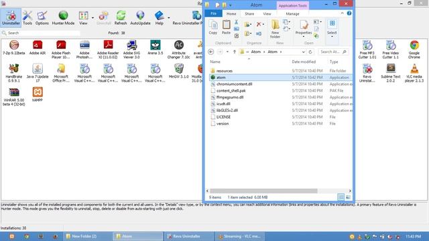Screen dimensions: 429x241
Task: Select the 7-Zip 9.22beta program icon
Action: [x=14, y=48]
